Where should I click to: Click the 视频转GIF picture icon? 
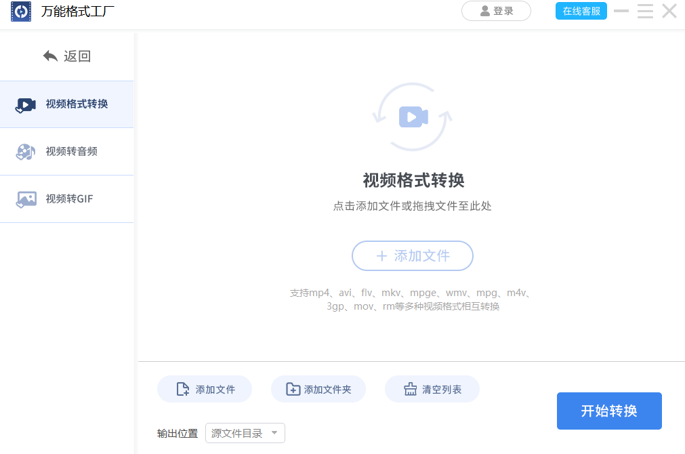pyautogui.click(x=24, y=199)
